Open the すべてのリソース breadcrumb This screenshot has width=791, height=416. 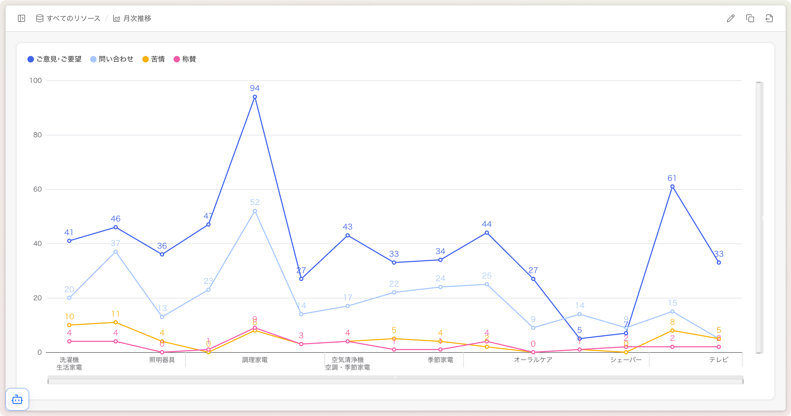tap(73, 18)
